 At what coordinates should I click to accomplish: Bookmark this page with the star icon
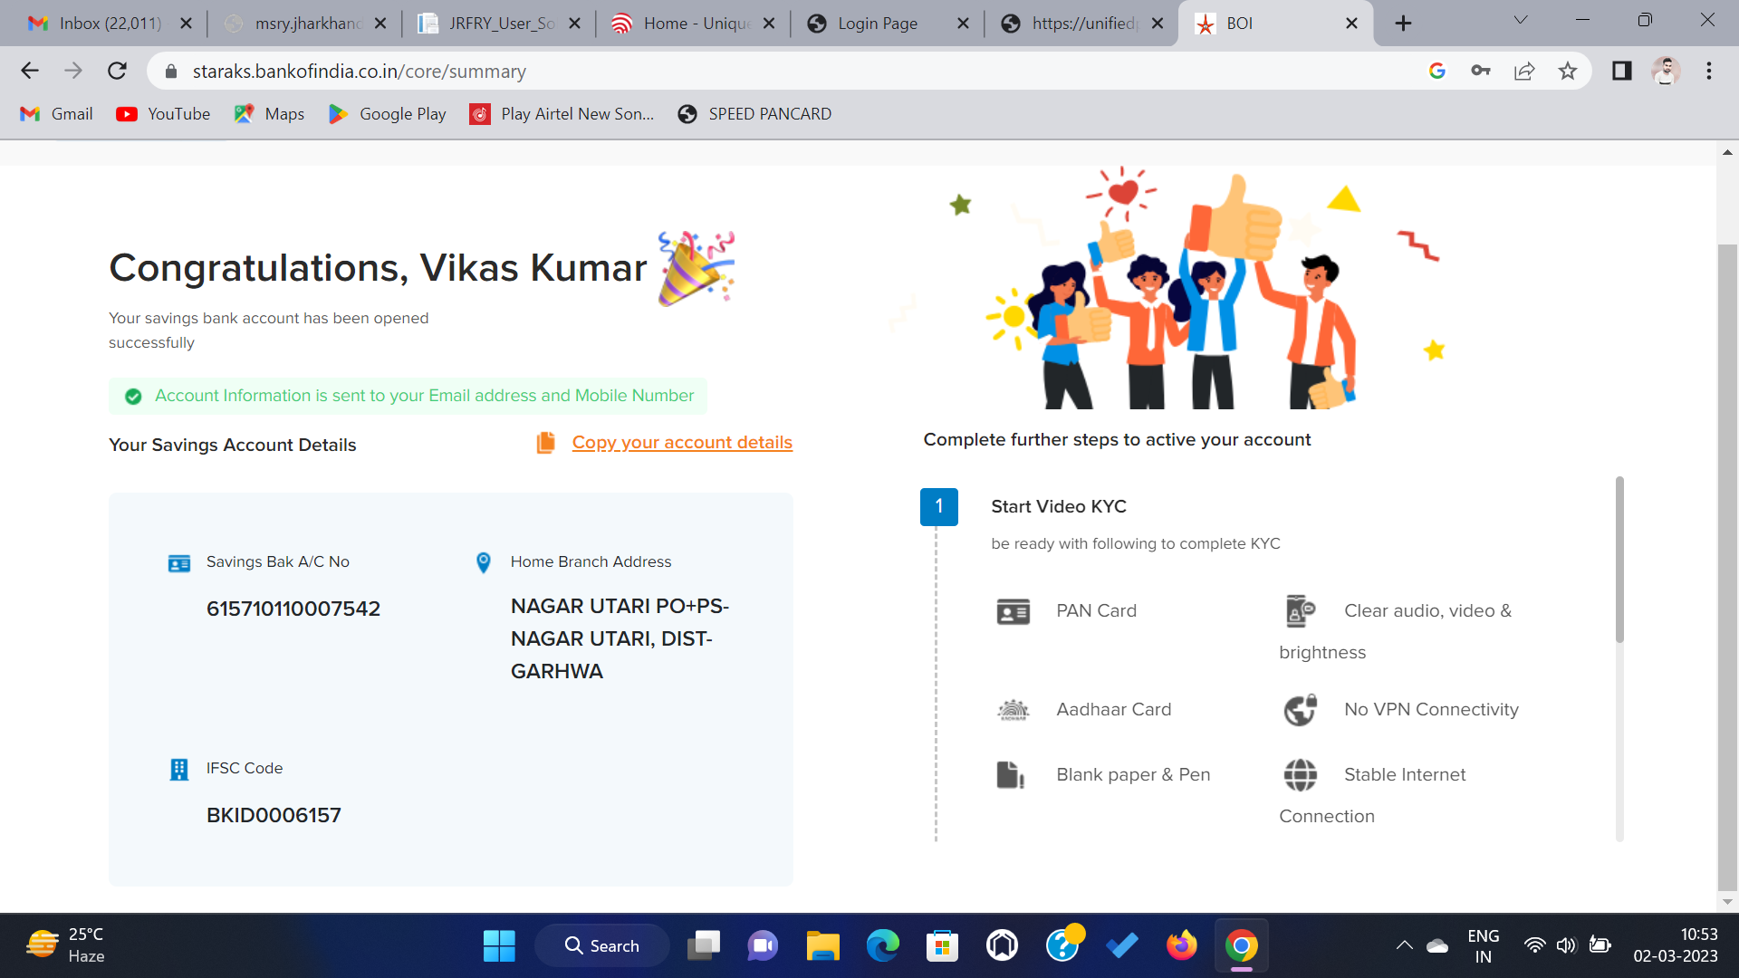[1568, 71]
